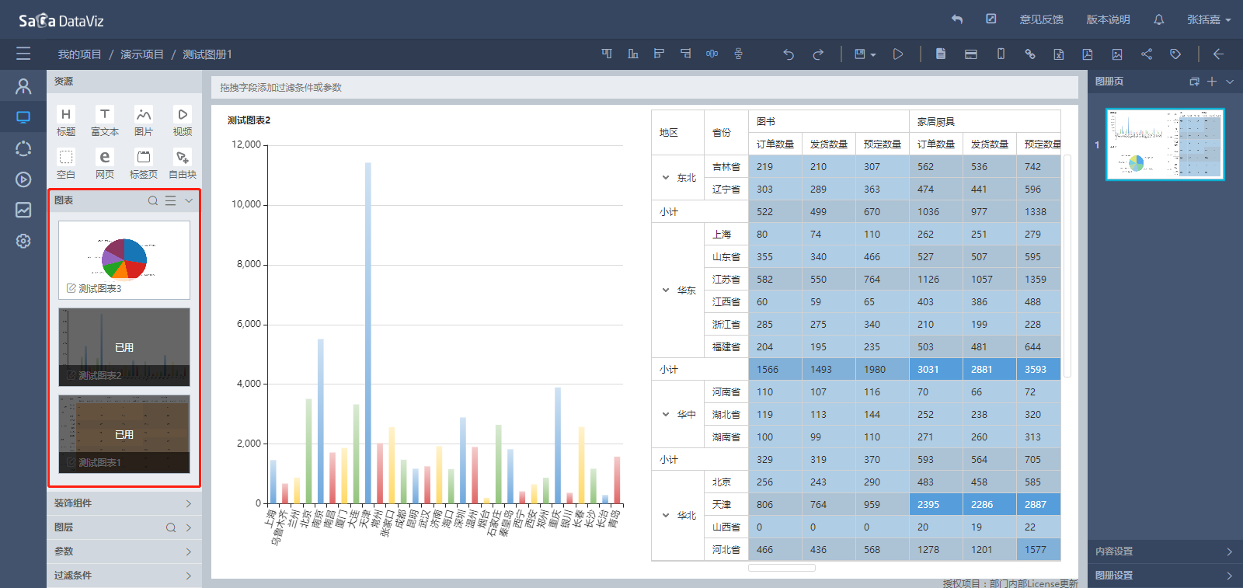Image resolution: width=1243 pixels, height=588 pixels.
Task: Export to Excel using the X file icon
Action: 1058,54
